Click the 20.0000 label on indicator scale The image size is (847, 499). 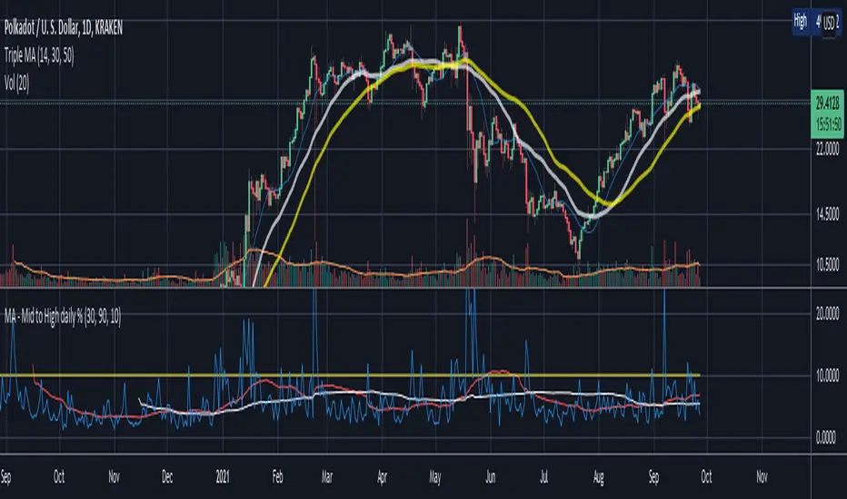click(x=828, y=313)
